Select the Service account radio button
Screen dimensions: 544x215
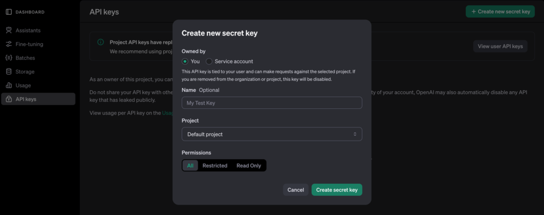pos(209,62)
